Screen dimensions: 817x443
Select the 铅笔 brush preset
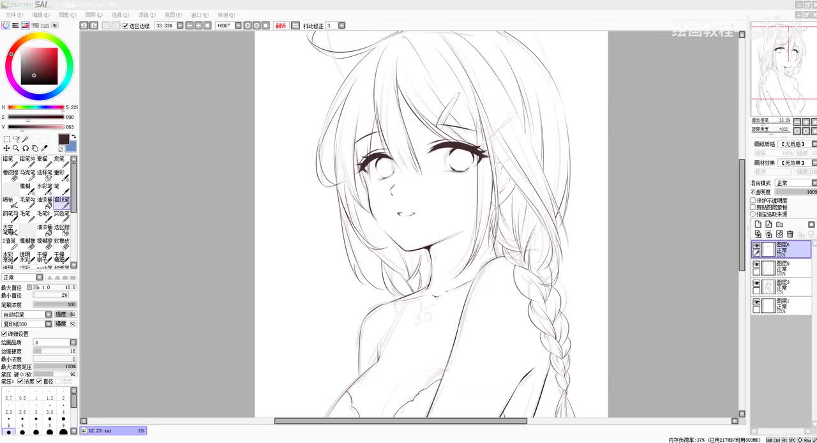click(x=10, y=162)
